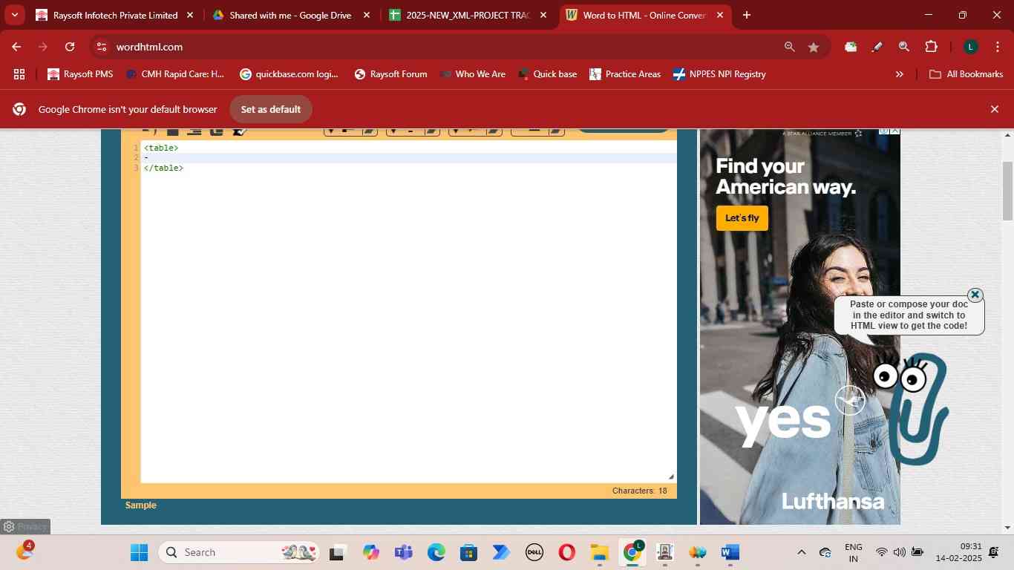Open the volume control in tray
Screen dimensions: 1014x570
(899, 552)
